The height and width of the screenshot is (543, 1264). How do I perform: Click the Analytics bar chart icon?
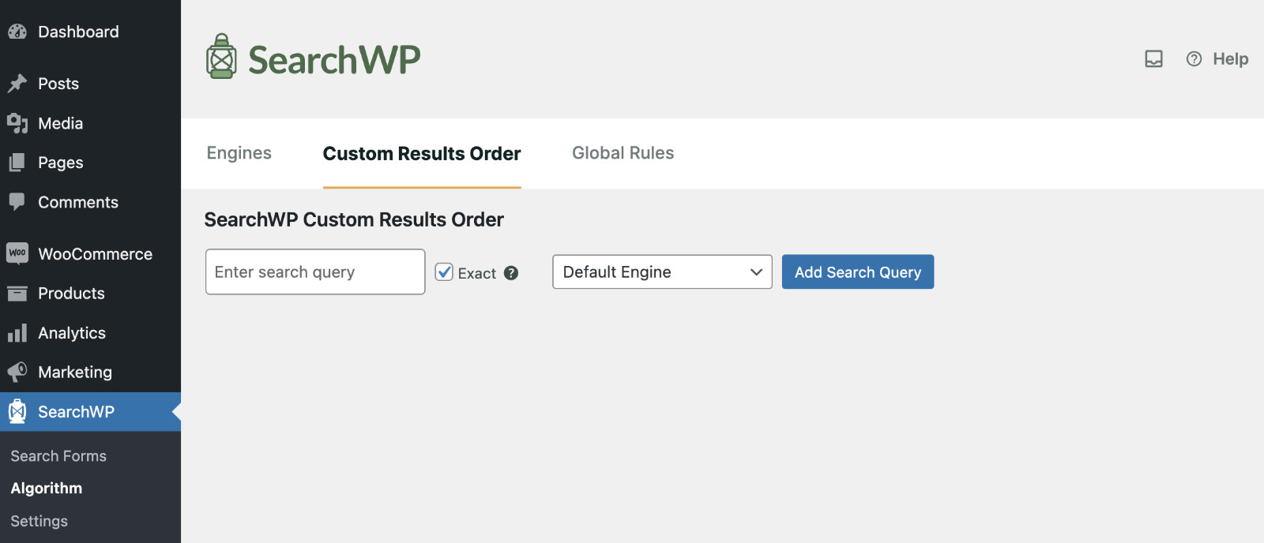17,333
